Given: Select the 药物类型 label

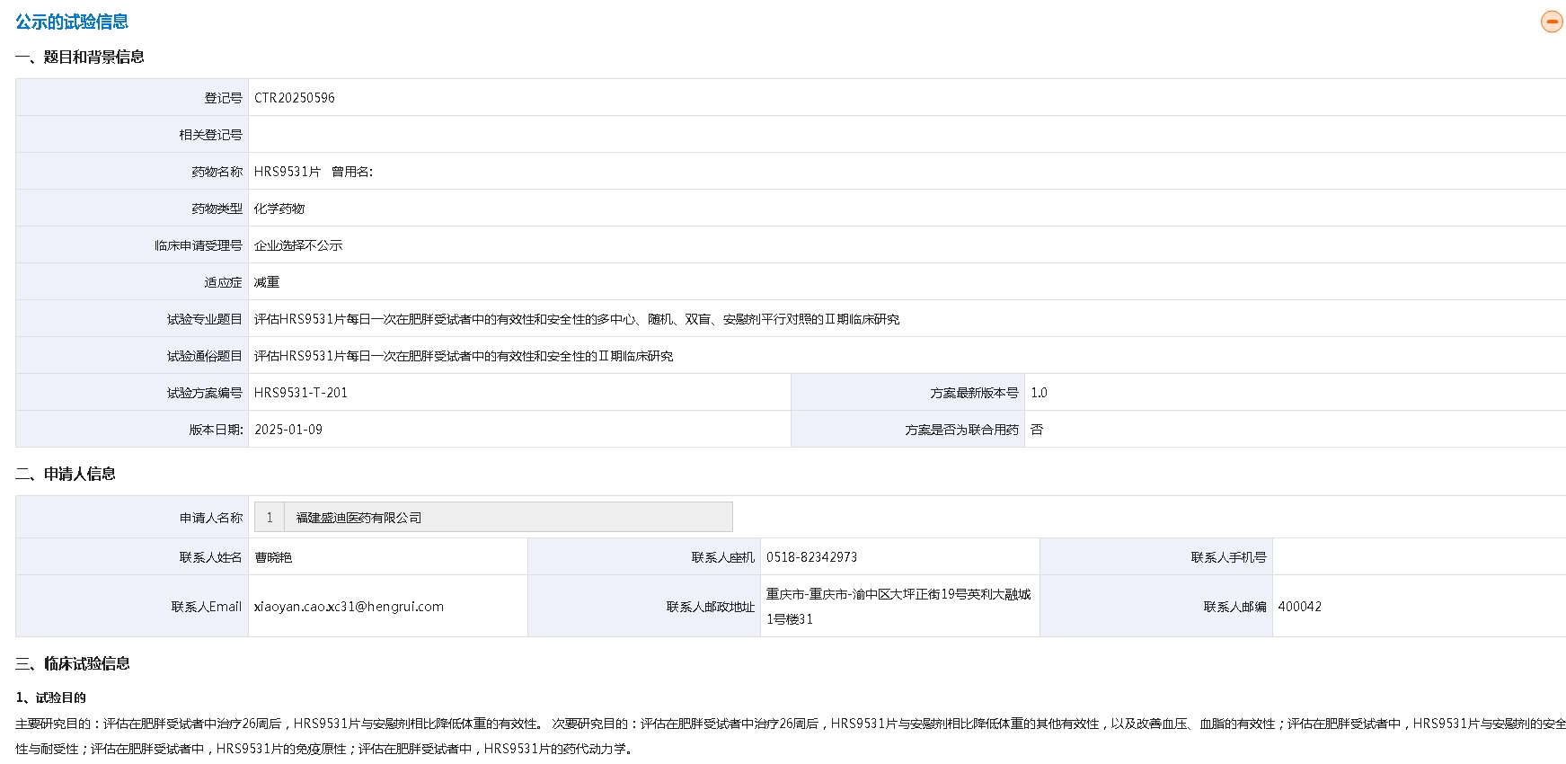Looking at the screenshot, I should pyautogui.click(x=217, y=209).
